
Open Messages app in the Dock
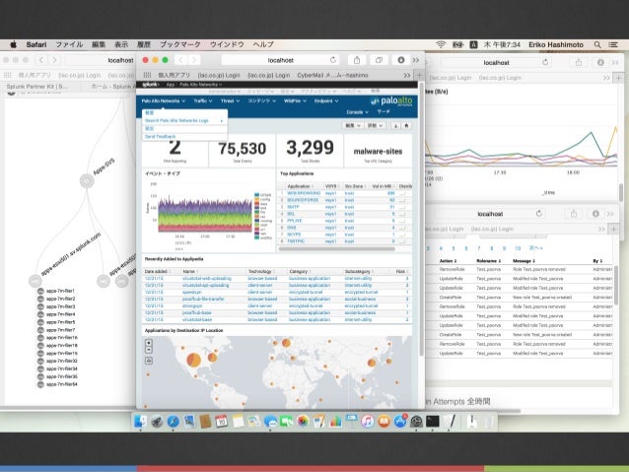[270, 421]
